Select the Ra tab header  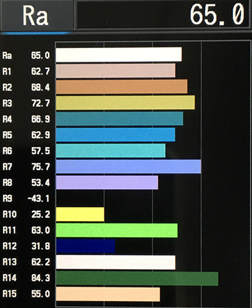pos(37,15)
